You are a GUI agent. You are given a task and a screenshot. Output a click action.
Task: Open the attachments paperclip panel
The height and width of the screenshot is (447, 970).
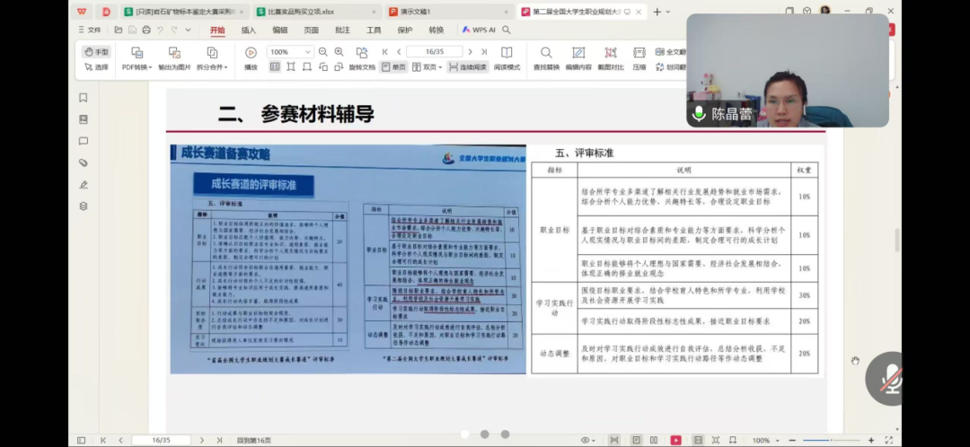point(84,162)
